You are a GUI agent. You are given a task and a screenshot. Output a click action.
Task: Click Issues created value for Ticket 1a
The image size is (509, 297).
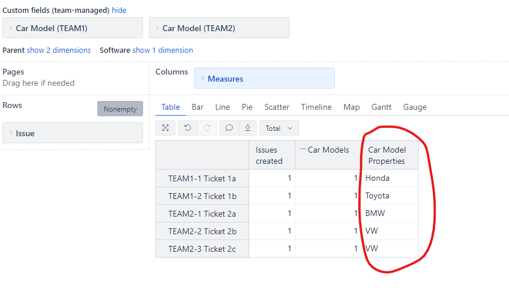pos(272,178)
